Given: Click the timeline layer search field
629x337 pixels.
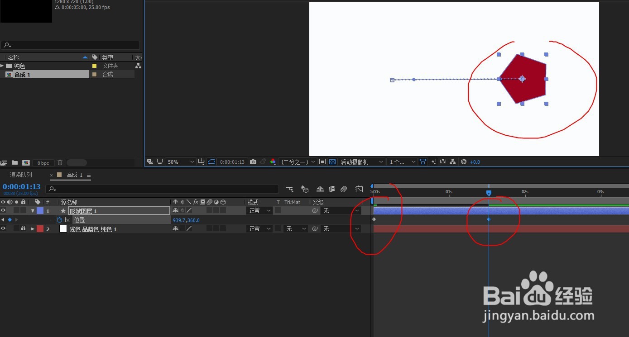Looking at the screenshot, I should point(162,189).
